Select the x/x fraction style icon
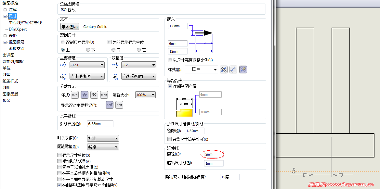This screenshot has height=189, width=380. point(75,95)
